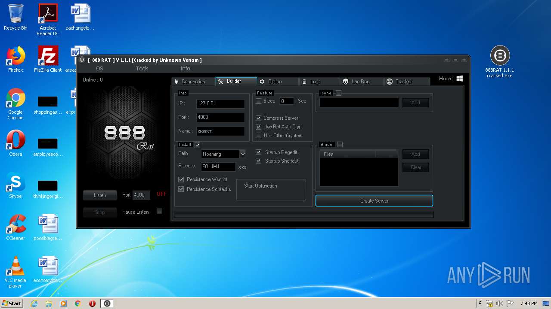Toggle the Sleep checkbox
Screen dimensions: 551x309
(258, 101)
